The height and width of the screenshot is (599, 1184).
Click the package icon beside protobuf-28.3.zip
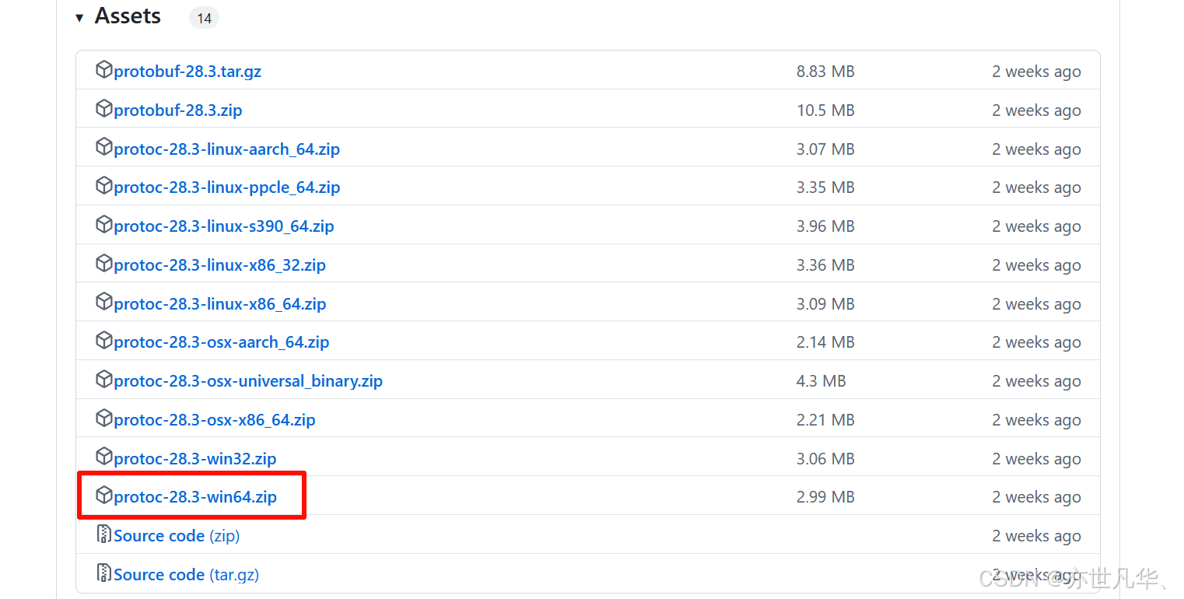tap(103, 109)
